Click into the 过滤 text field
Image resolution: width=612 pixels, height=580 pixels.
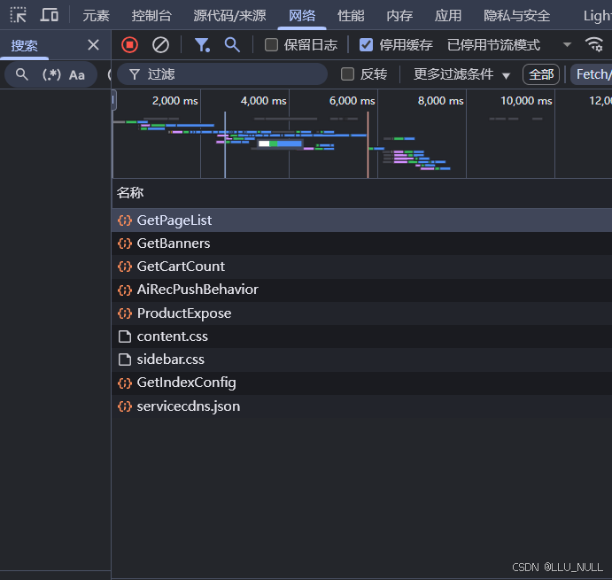pyautogui.click(x=222, y=74)
